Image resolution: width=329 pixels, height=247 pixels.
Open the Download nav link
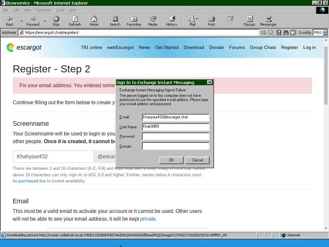(194, 48)
